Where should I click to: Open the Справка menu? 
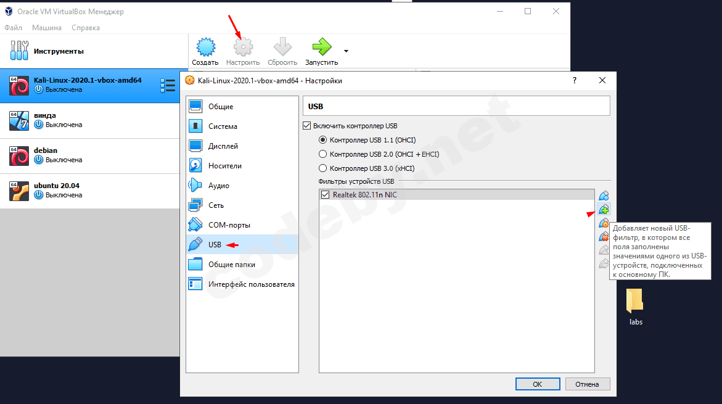point(86,28)
